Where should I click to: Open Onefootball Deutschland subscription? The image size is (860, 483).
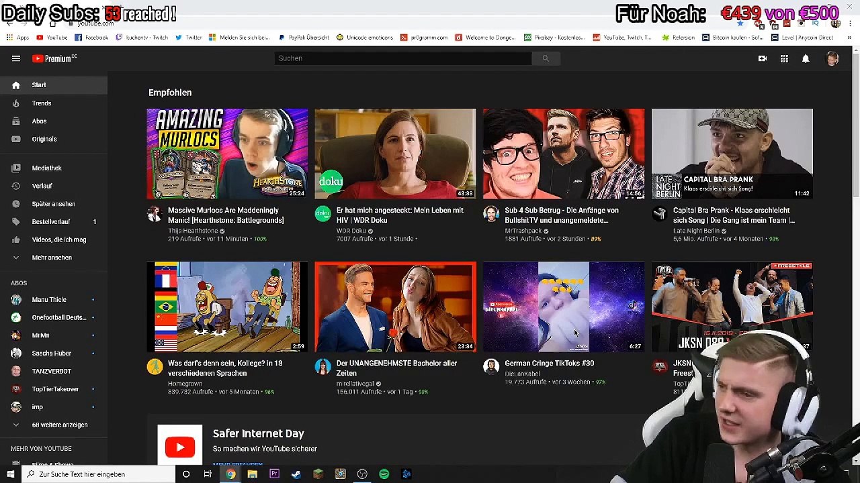click(x=54, y=317)
